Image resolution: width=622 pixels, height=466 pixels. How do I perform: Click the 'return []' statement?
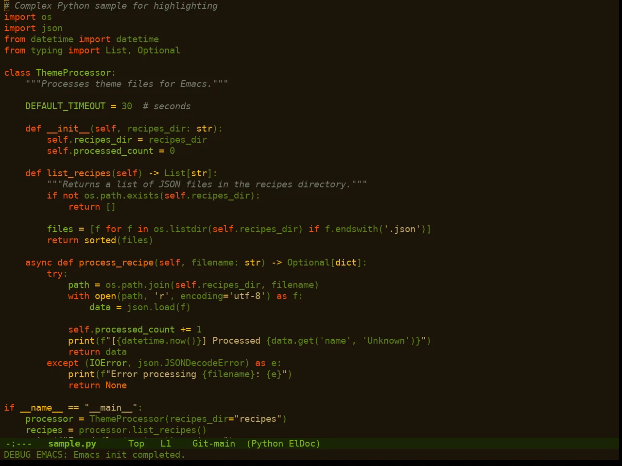pos(92,207)
